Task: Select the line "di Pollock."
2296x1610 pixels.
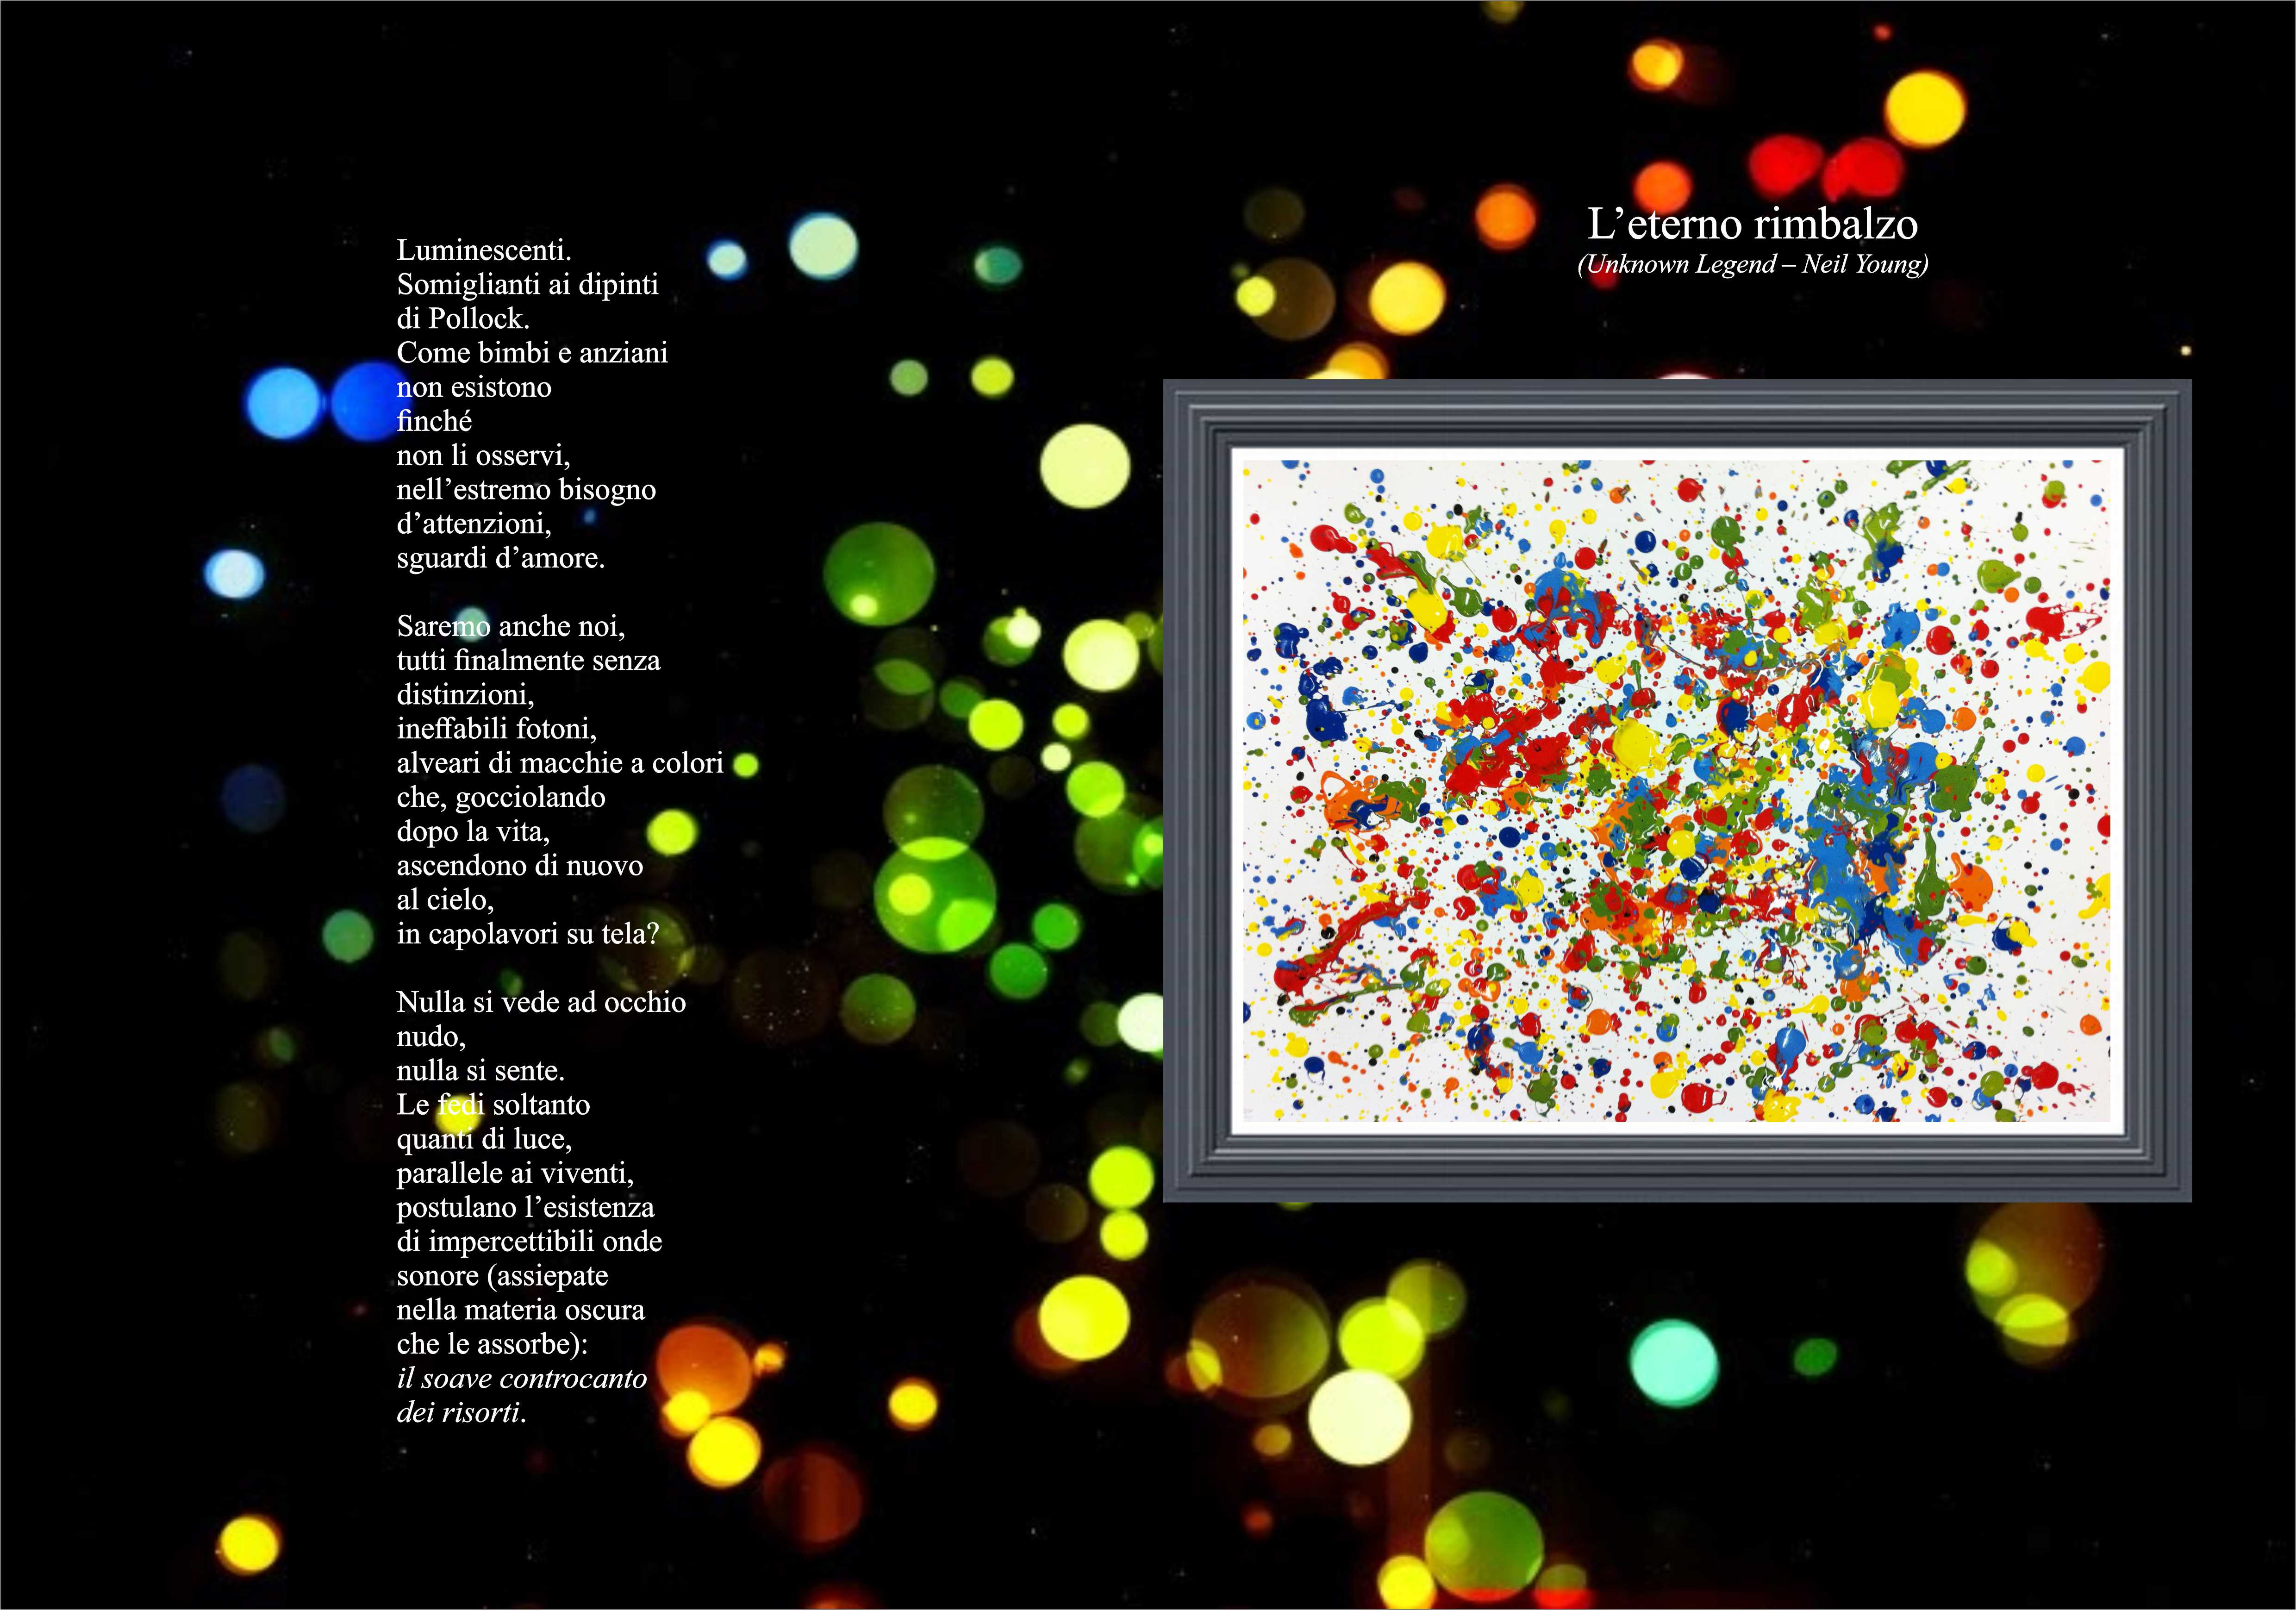Action: tap(462, 319)
